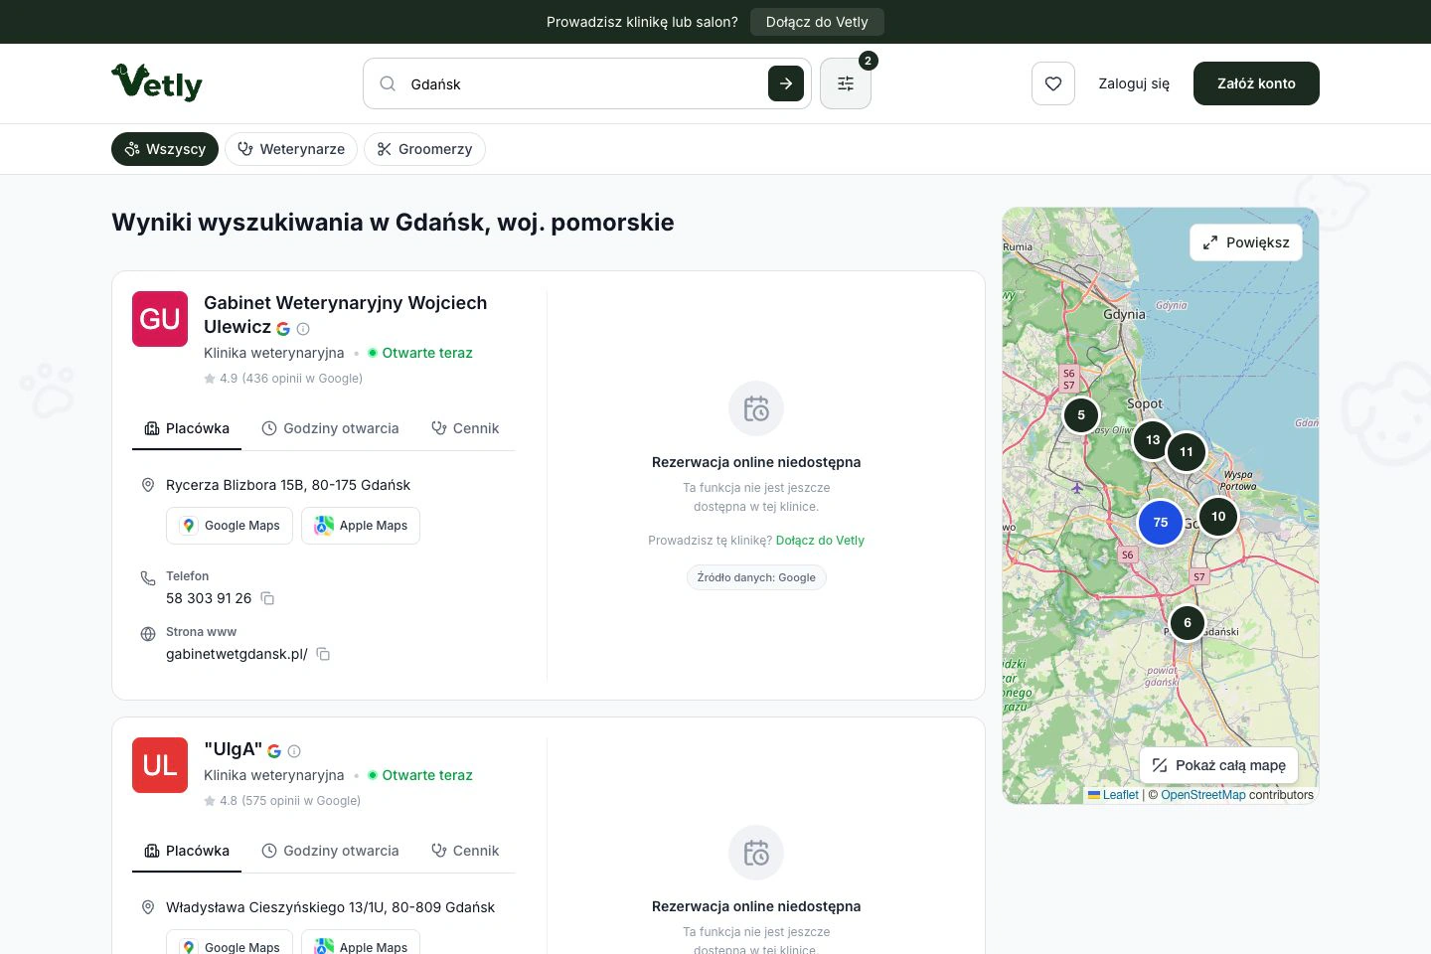The width and height of the screenshot is (1431, 954).
Task: Click Zaloguj się
Action: [x=1134, y=83]
